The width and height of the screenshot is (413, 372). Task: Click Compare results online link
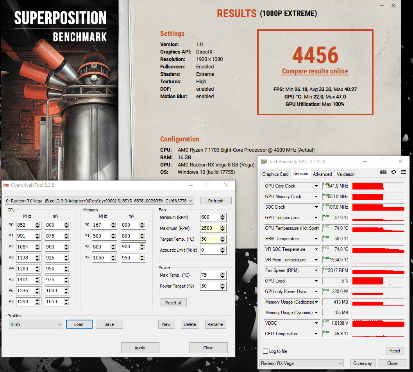coord(315,71)
